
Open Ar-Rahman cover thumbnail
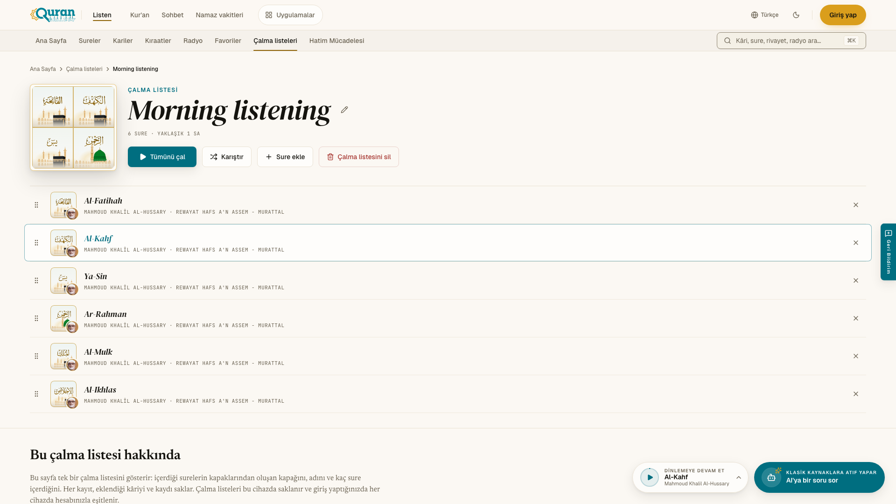click(63, 318)
